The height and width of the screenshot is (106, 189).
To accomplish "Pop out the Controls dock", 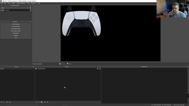I will pos(30,21).
